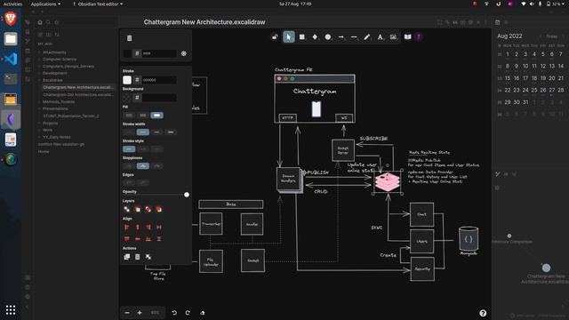Zoom in with the plus button
569x320 pixels.
[x=140, y=313]
